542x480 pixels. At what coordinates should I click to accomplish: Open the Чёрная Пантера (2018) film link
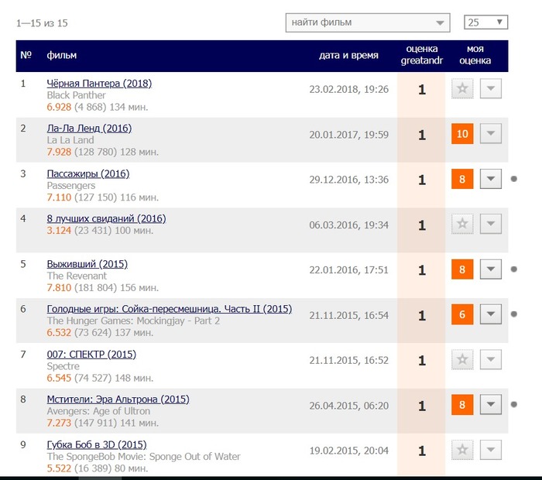(x=99, y=84)
